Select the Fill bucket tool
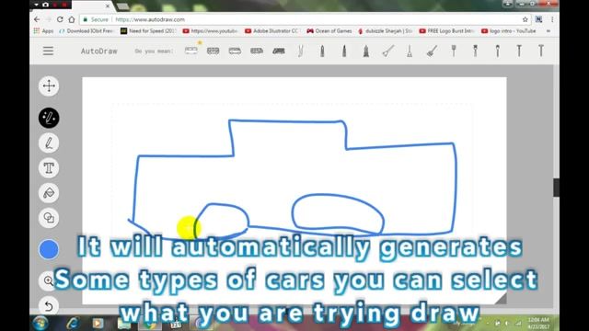The height and width of the screenshot is (331, 589). pos(49,193)
